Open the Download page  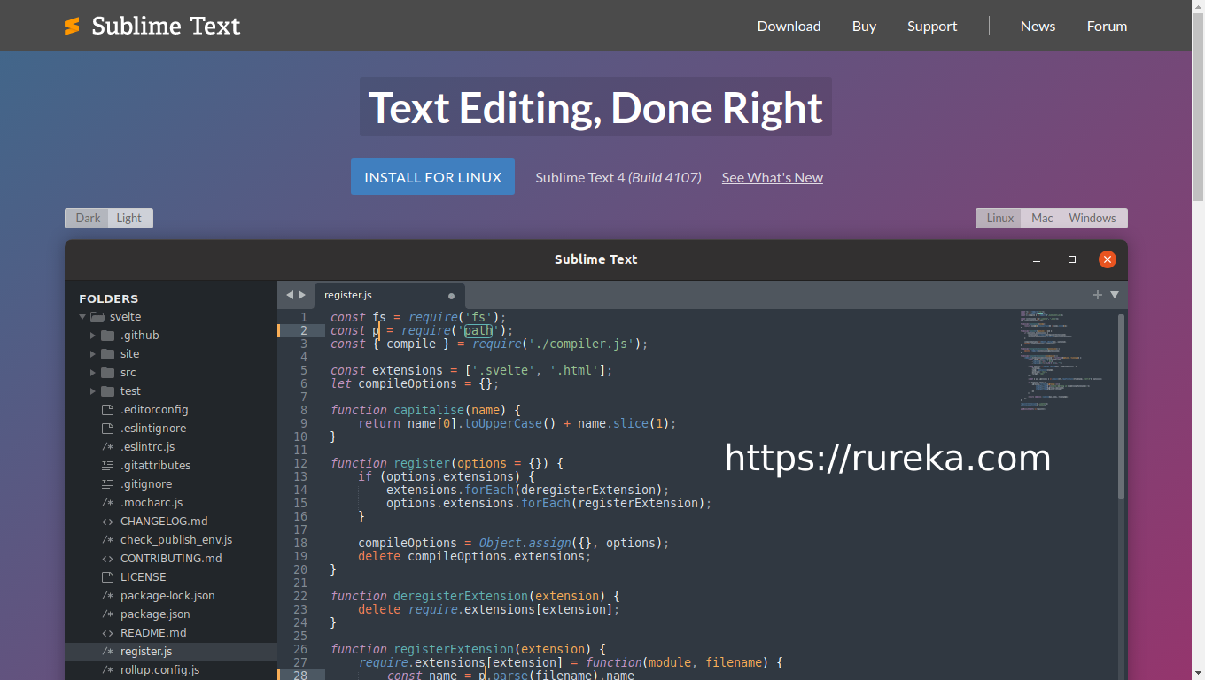(x=789, y=27)
